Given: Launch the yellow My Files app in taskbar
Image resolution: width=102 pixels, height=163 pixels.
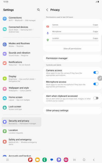Looking at the screenshot, I should pos(37,160).
